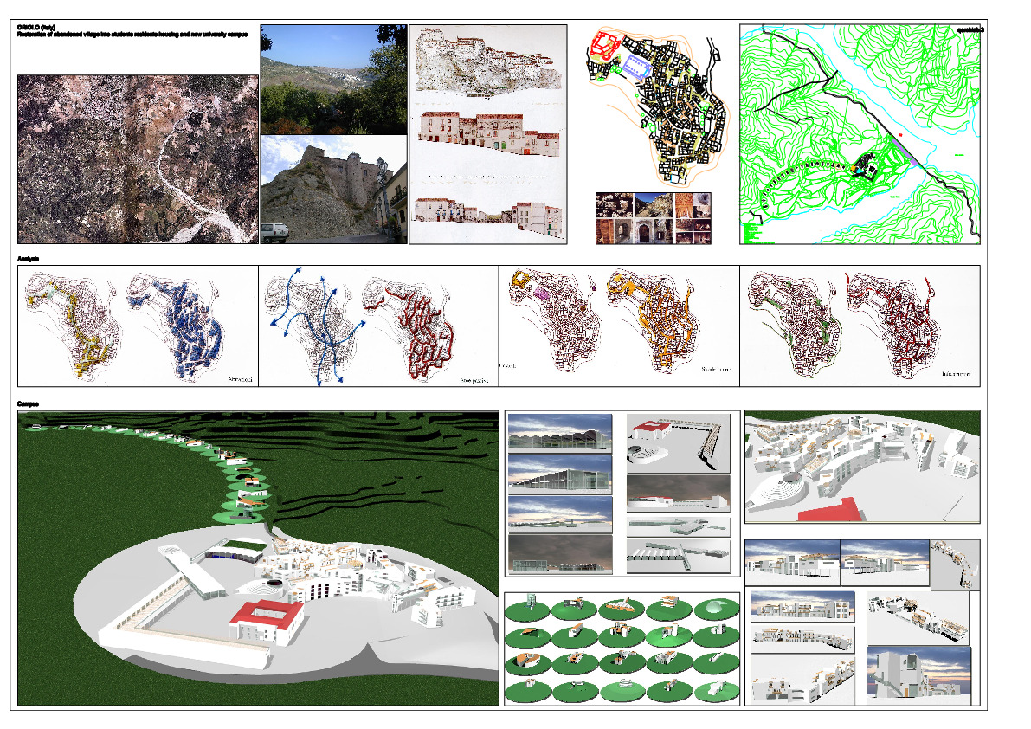Image resolution: width=1031 pixels, height=729 pixels.
Task: Open the top sky-backdrop building render
Action: coord(560,433)
